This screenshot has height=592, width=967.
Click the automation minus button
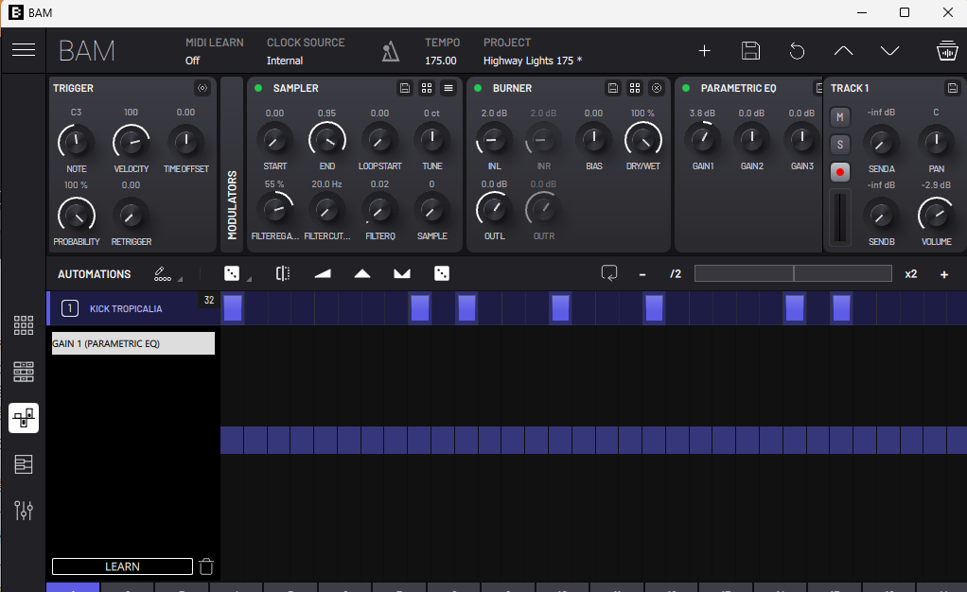642,274
